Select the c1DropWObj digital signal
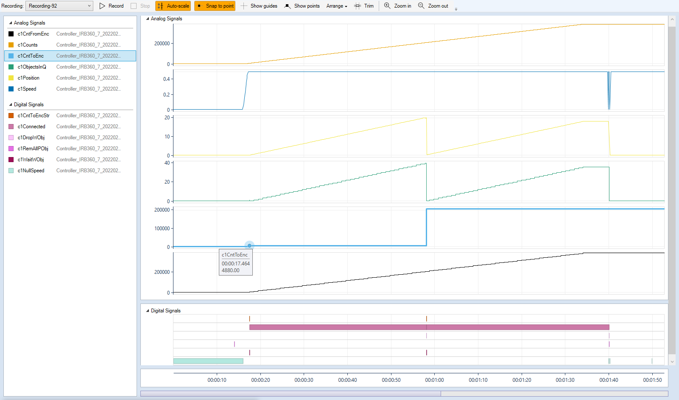This screenshot has width=679, height=400. 70,138
